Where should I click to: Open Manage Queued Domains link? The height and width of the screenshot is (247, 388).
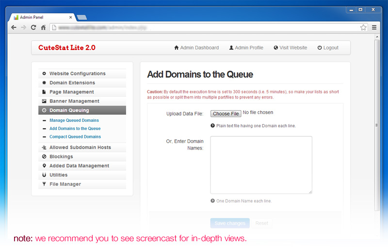click(x=74, y=120)
